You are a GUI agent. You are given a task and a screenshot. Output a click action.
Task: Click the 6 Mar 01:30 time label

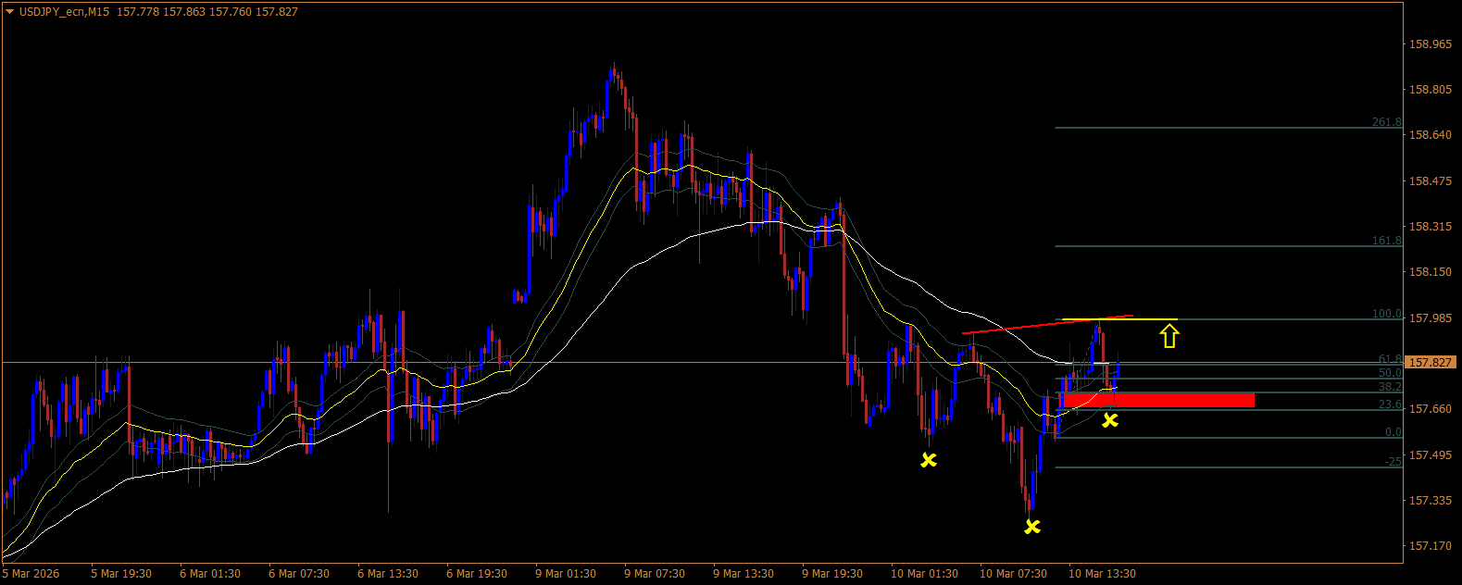(210, 574)
